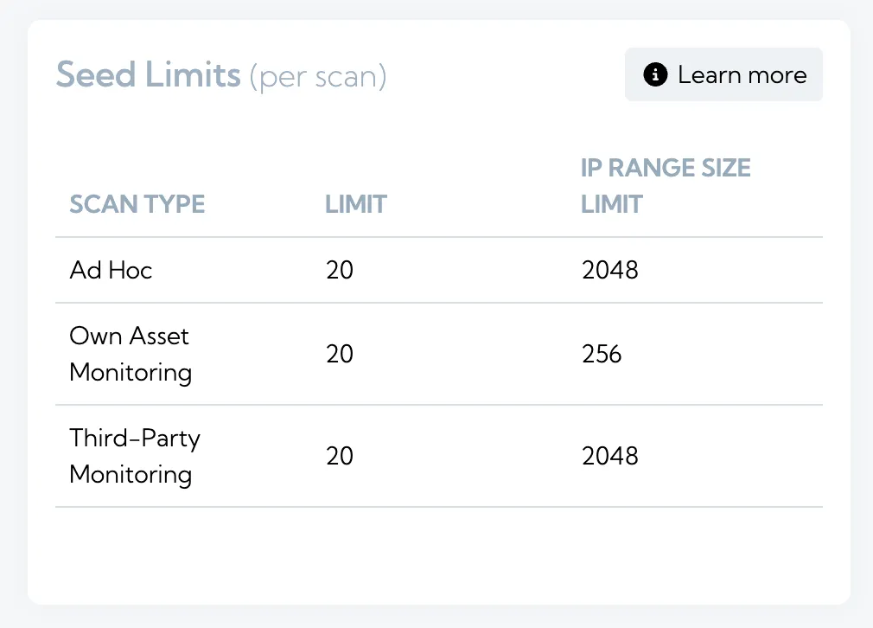Click limit value 20 in Third-Party Monitoring row
The height and width of the screenshot is (628, 873).
(340, 457)
